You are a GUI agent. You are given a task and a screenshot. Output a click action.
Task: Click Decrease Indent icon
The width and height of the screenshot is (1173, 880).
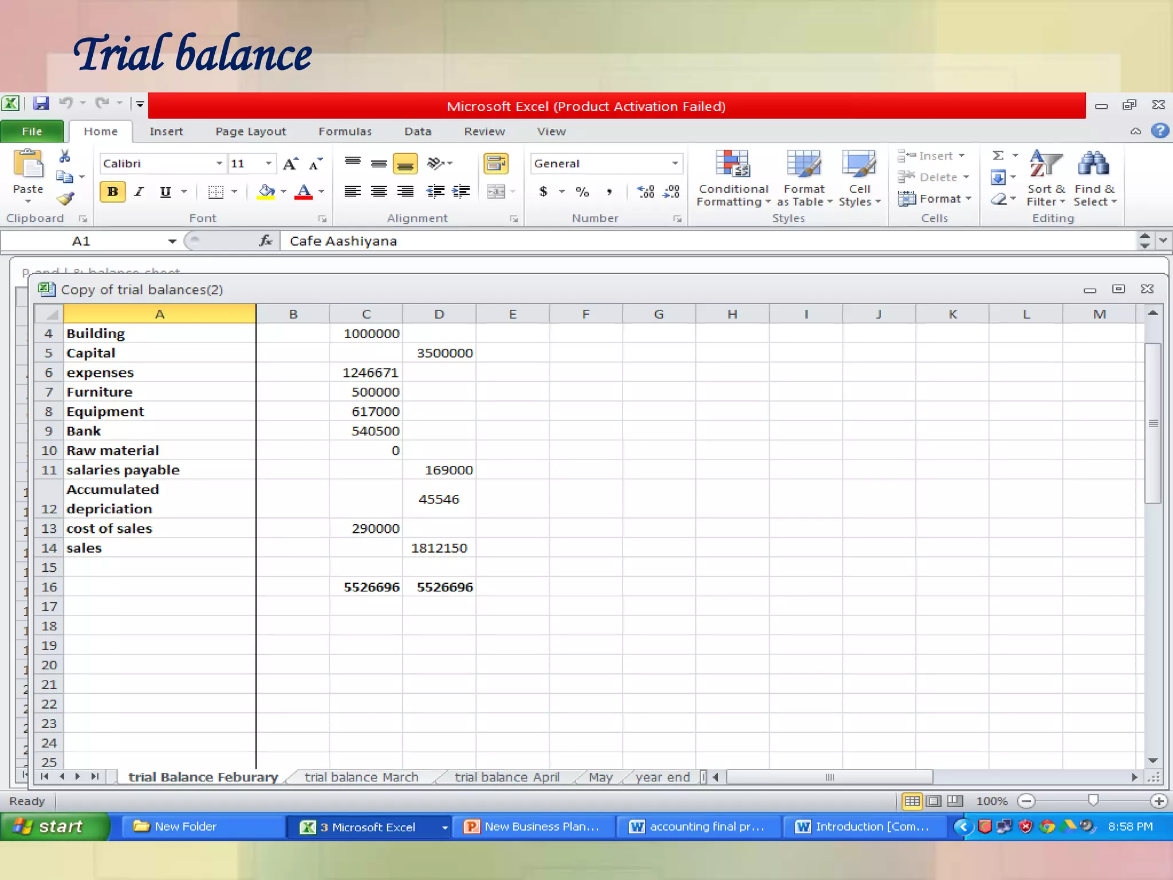point(436,191)
